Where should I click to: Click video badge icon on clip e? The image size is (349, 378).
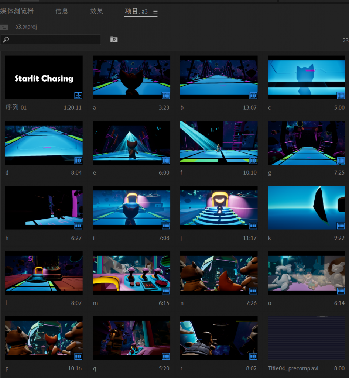click(x=166, y=161)
